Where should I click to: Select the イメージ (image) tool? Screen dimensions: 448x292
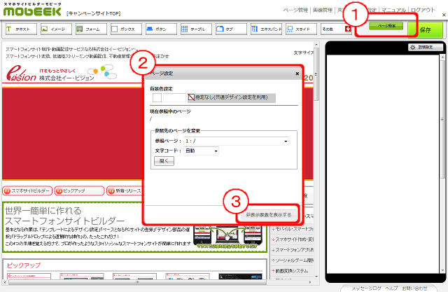tap(56, 30)
